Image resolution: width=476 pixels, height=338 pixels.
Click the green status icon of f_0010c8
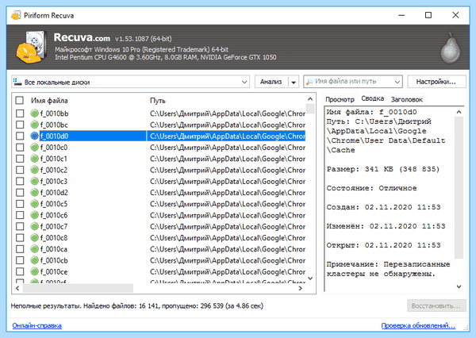pos(35,237)
